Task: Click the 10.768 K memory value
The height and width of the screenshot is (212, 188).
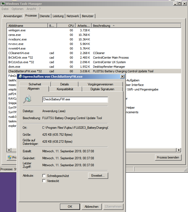Action: (x=84, y=35)
